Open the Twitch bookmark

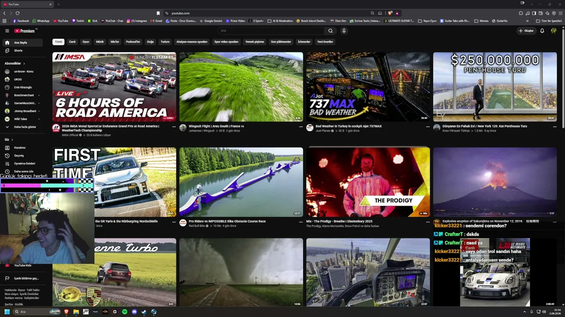tap(78, 21)
